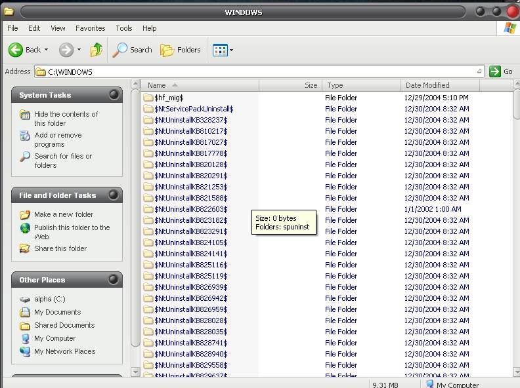Collapse the Other Places panel
This screenshot has width=520, height=388.
click(114, 280)
